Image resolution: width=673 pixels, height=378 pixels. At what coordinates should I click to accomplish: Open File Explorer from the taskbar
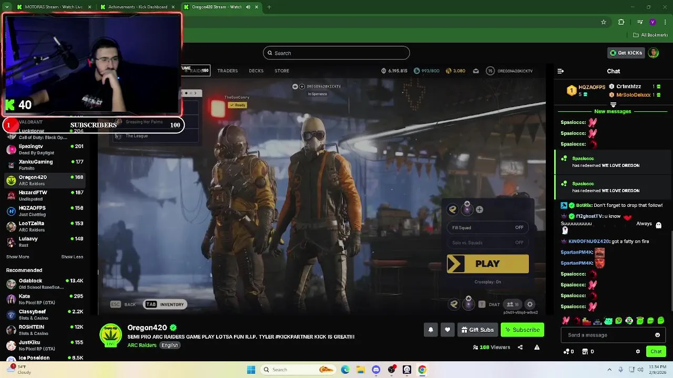click(x=361, y=370)
